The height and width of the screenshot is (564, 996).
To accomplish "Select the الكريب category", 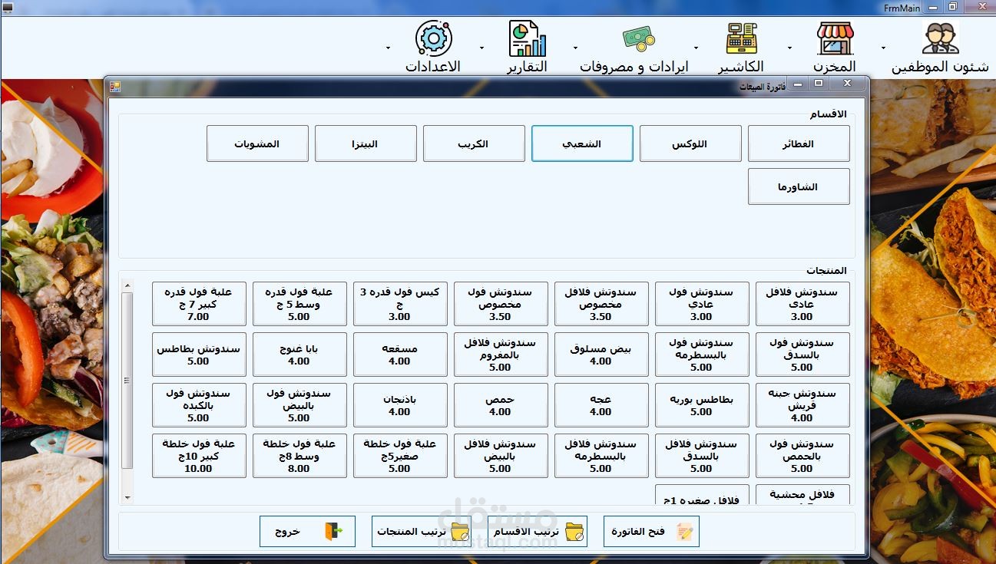I will (x=474, y=143).
